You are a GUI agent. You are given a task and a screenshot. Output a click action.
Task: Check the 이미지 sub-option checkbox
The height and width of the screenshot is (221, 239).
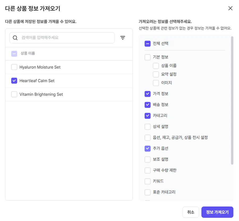coord(156,83)
